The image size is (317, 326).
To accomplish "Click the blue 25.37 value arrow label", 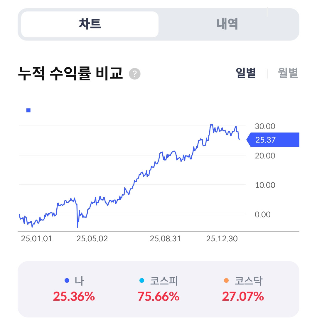I will pos(273,140).
